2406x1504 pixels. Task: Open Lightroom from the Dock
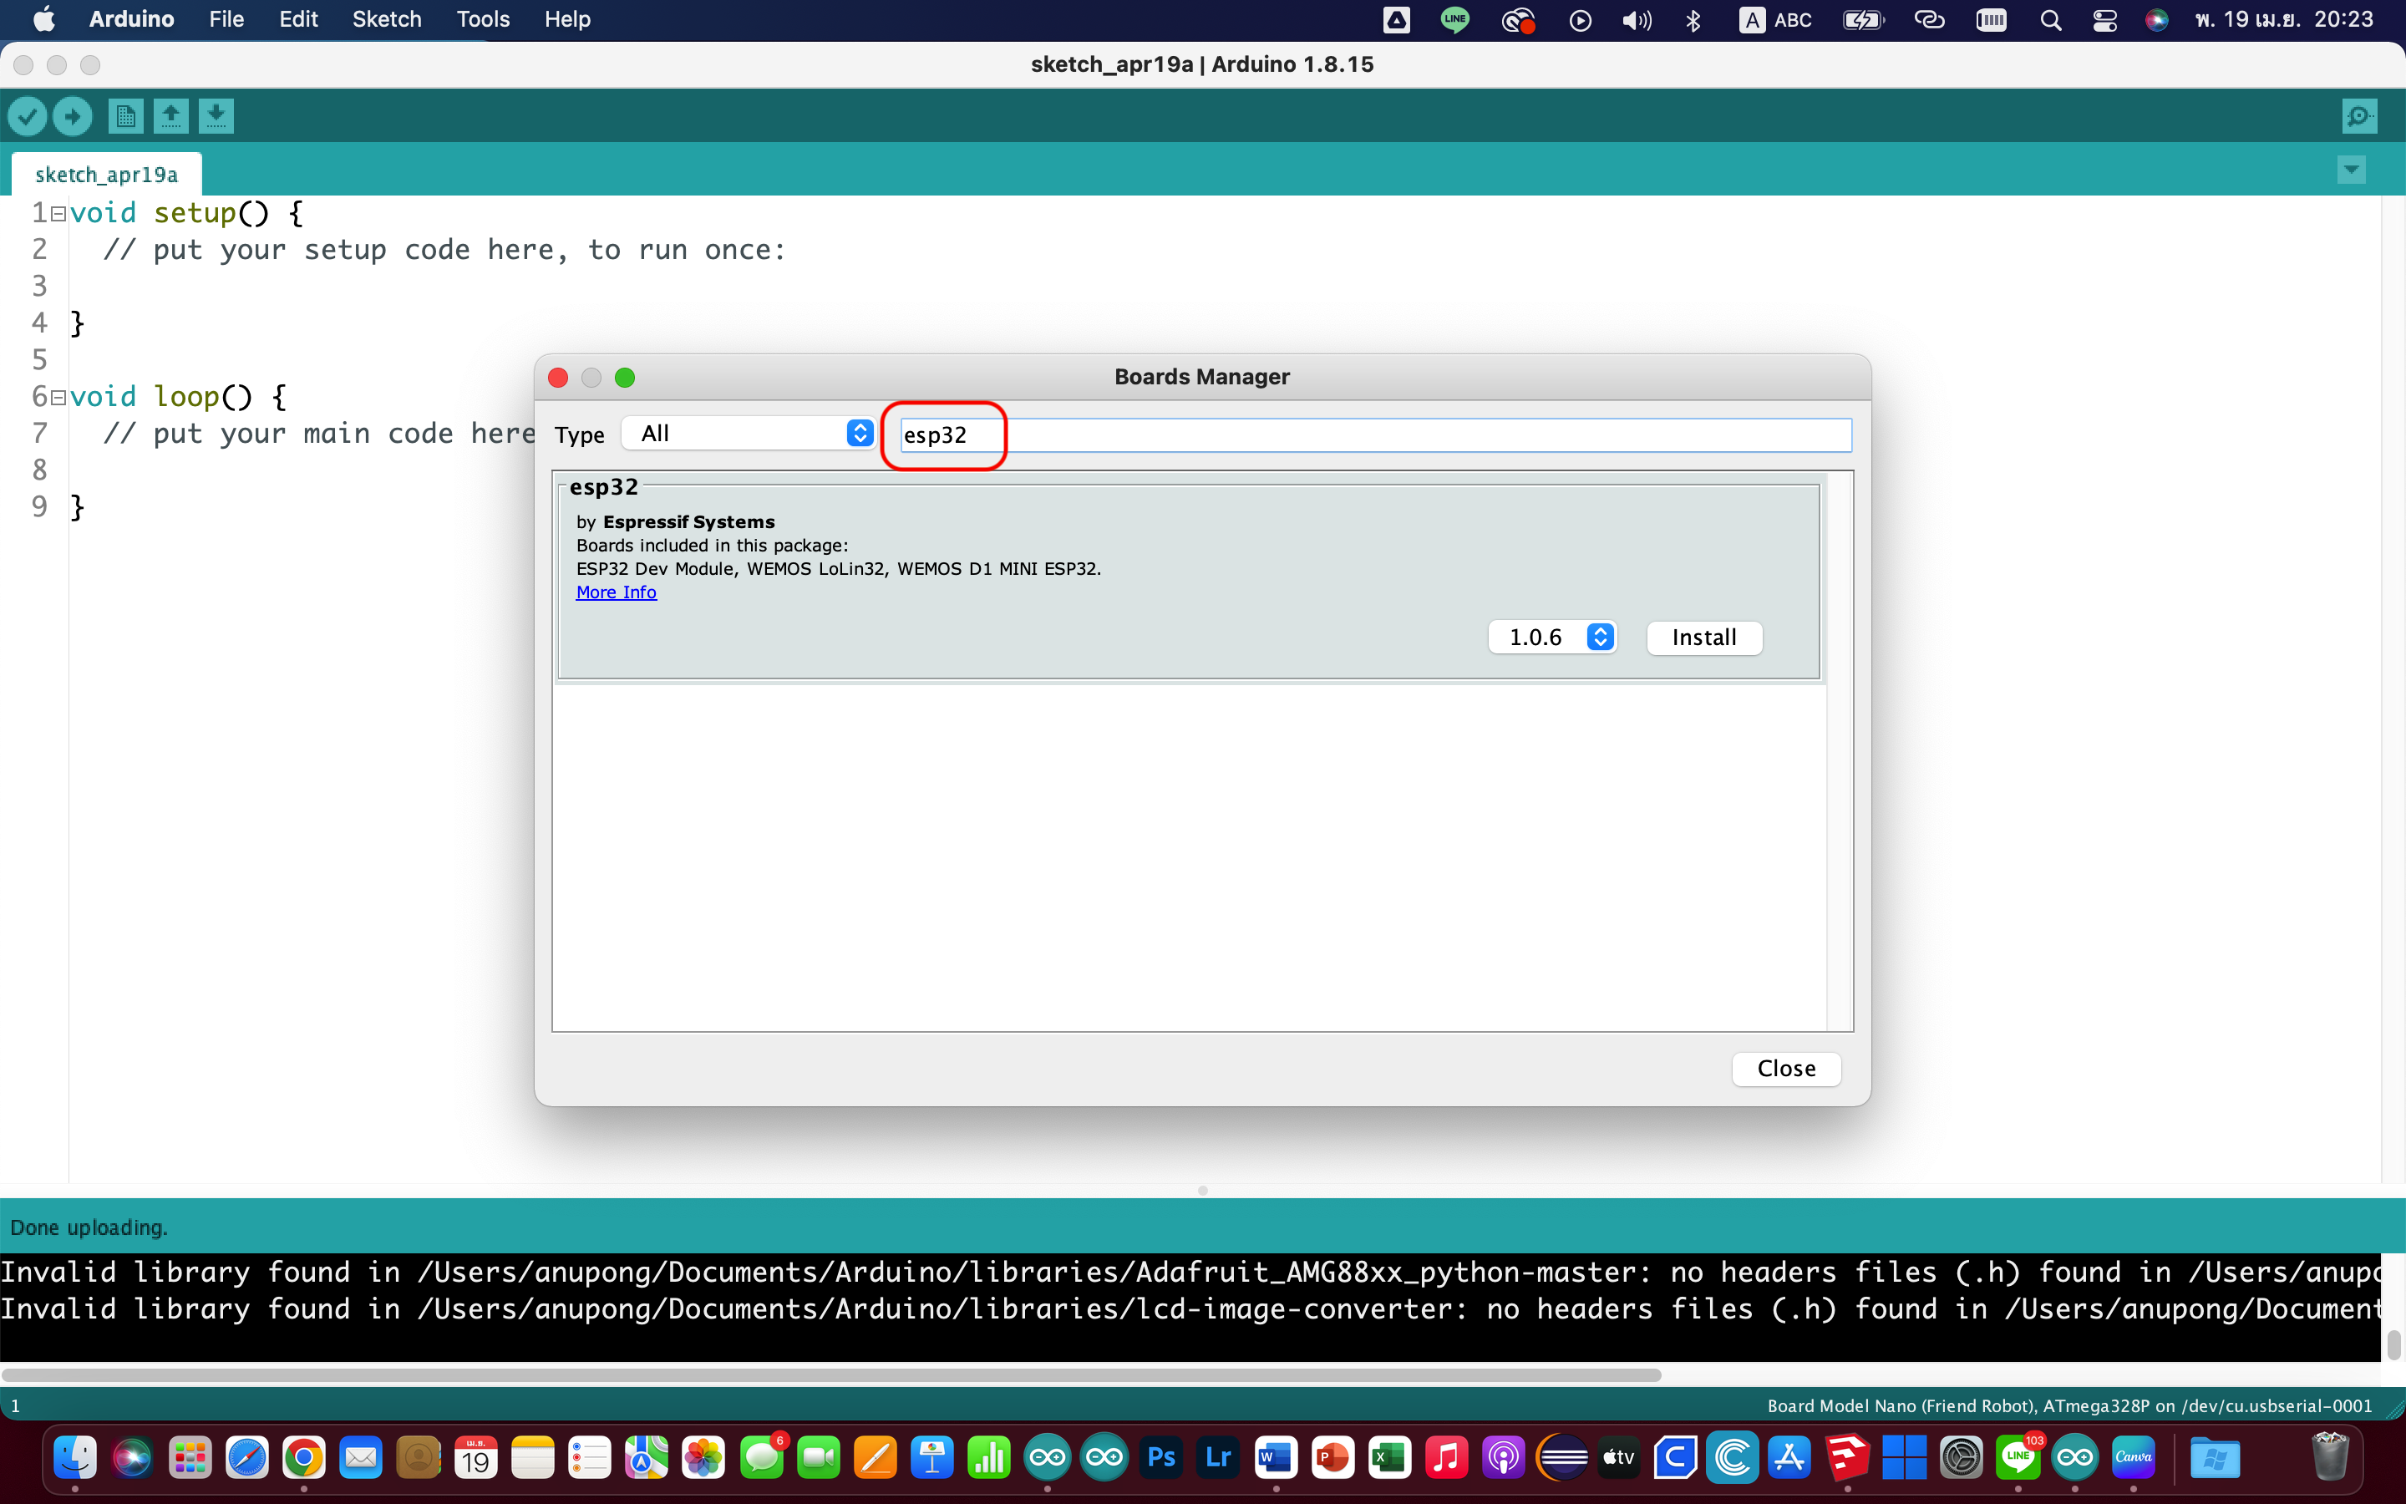[x=1218, y=1458]
